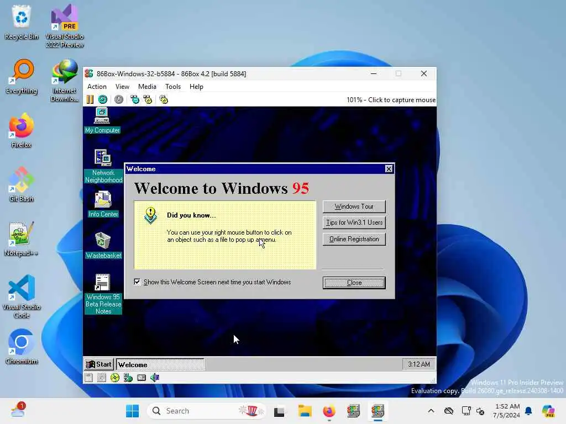
Task: Open Copilot Preview icon in tray
Action: (x=548, y=411)
